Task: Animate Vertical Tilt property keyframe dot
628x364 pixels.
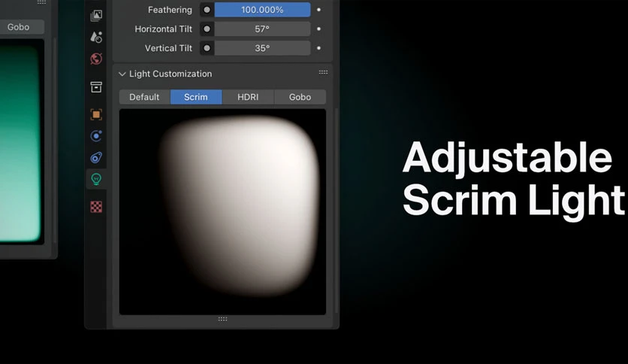Action: coord(319,48)
